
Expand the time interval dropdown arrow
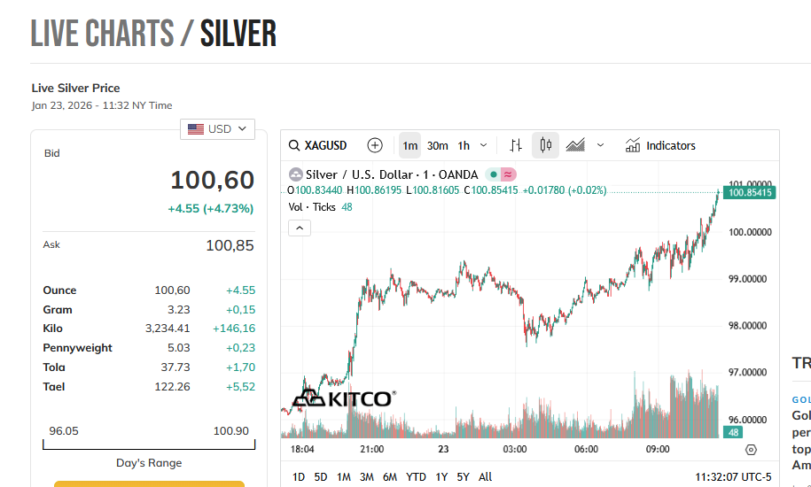(x=483, y=145)
